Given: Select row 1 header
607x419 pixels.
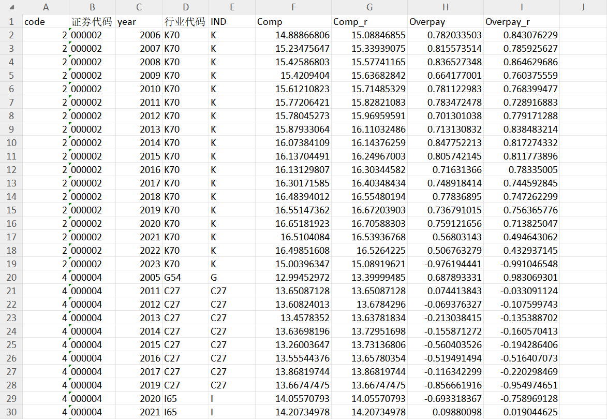Looking at the screenshot, I should pyautogui.click(x=11, y=22).
